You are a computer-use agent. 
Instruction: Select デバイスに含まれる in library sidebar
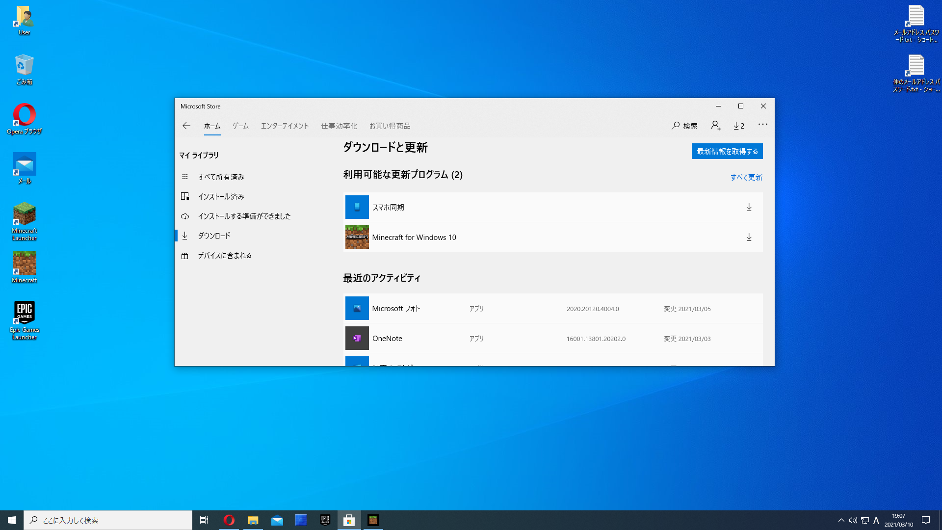tap(224, 255)
